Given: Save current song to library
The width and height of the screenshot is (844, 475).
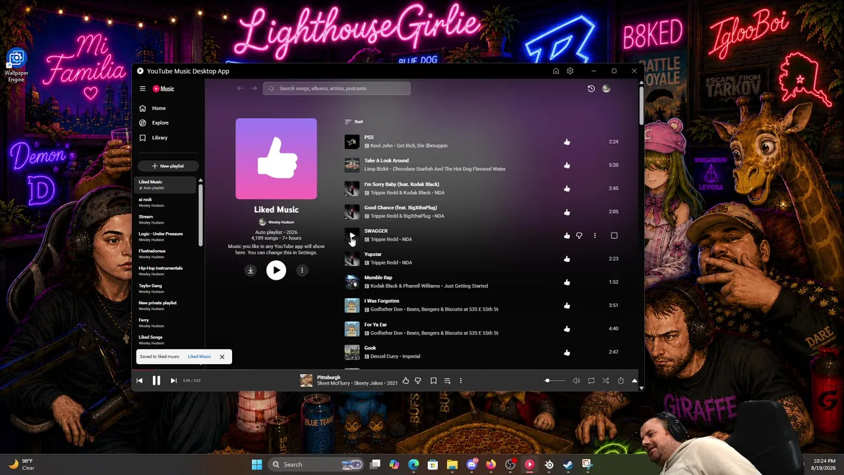Looking at the screenshot, I should [433, 381].
